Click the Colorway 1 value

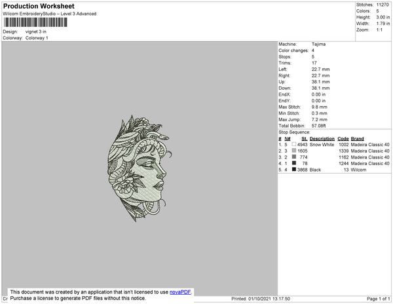point(37,38)
